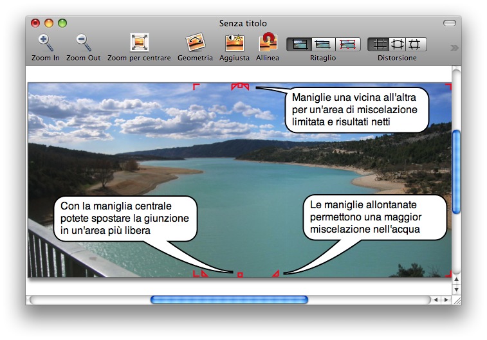Activate the Allinea magnet tool
This screenshot has height=340, width=487.
[x=268, y=42]
